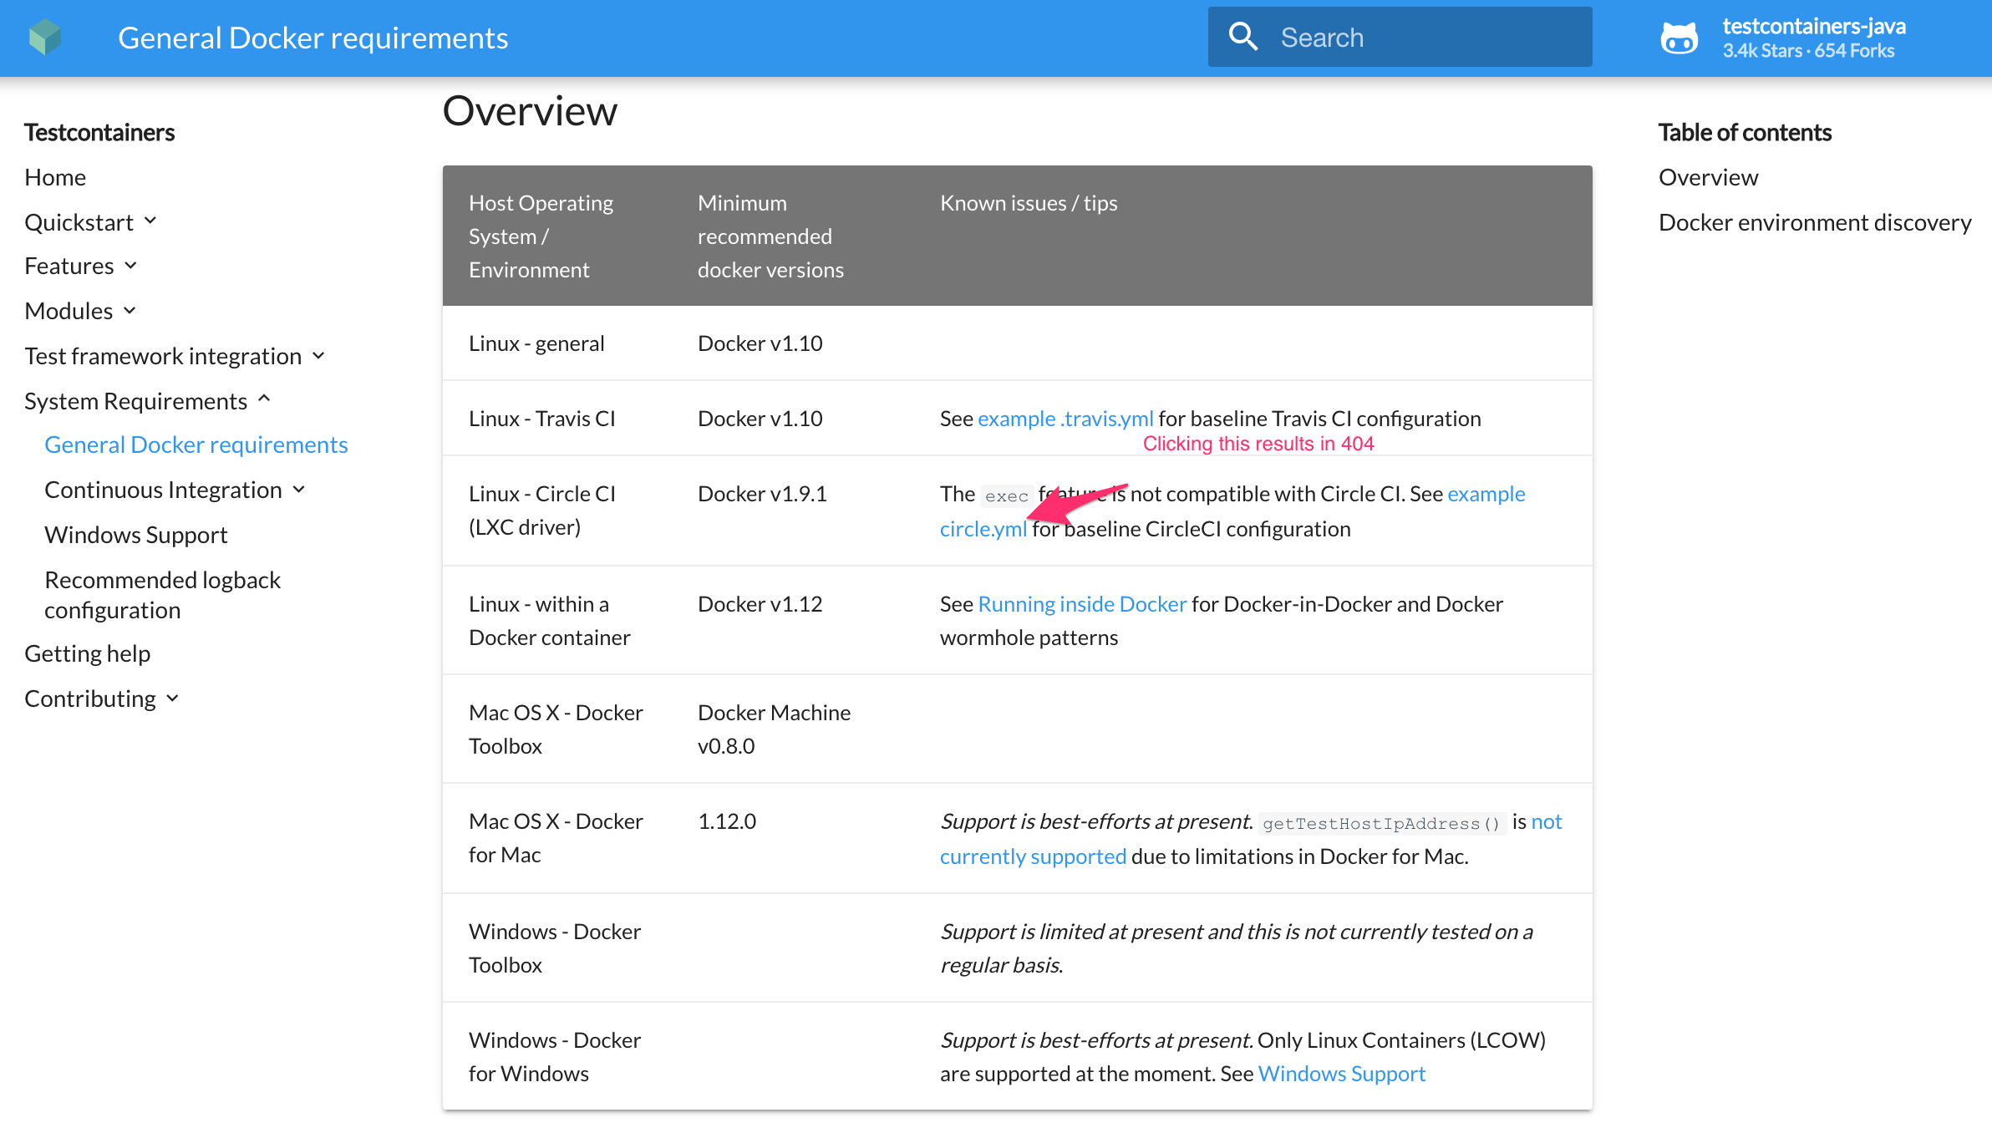Open the testcontainers-java repository stats
Screen dimensions: 1992x1133
pyautogui.click(x=1813, y=38)
